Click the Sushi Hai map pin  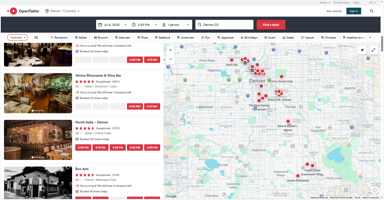[232, 60]
